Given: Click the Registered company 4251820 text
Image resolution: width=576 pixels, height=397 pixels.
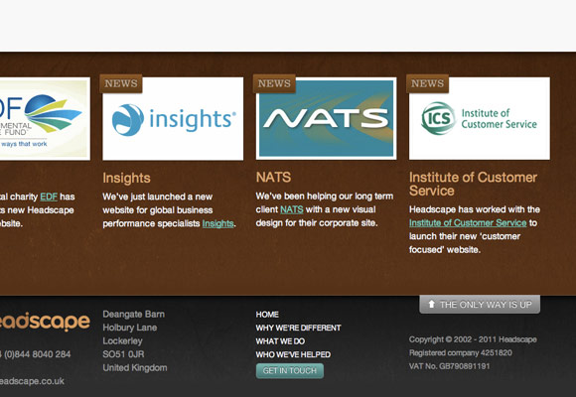Looking at the screenshot, I should (461, 353).
